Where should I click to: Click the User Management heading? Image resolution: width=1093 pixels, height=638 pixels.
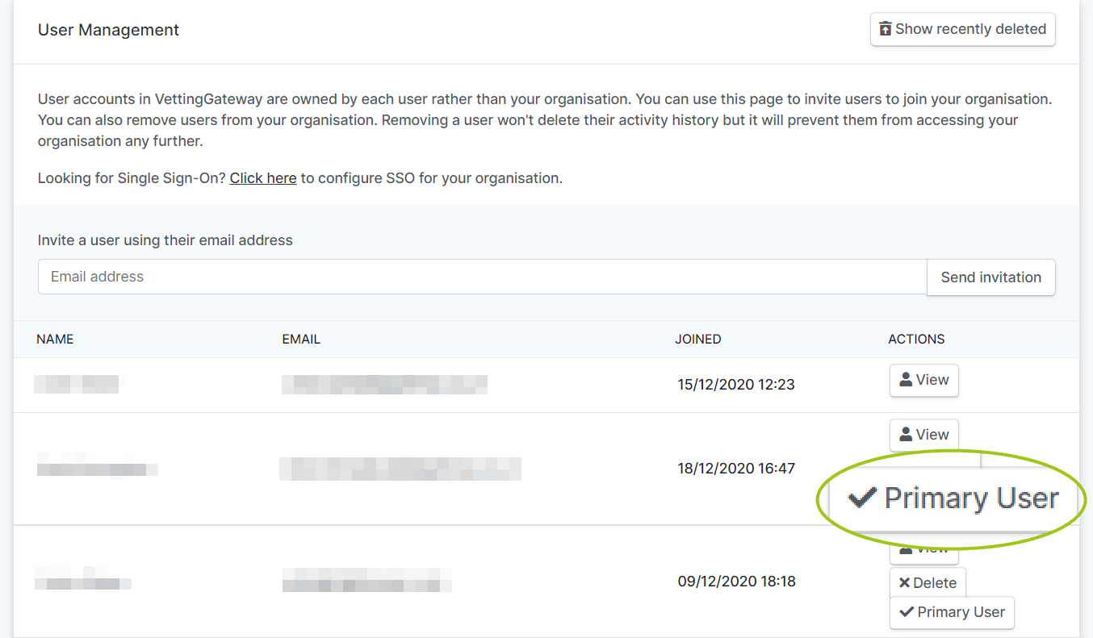point(108,30)
